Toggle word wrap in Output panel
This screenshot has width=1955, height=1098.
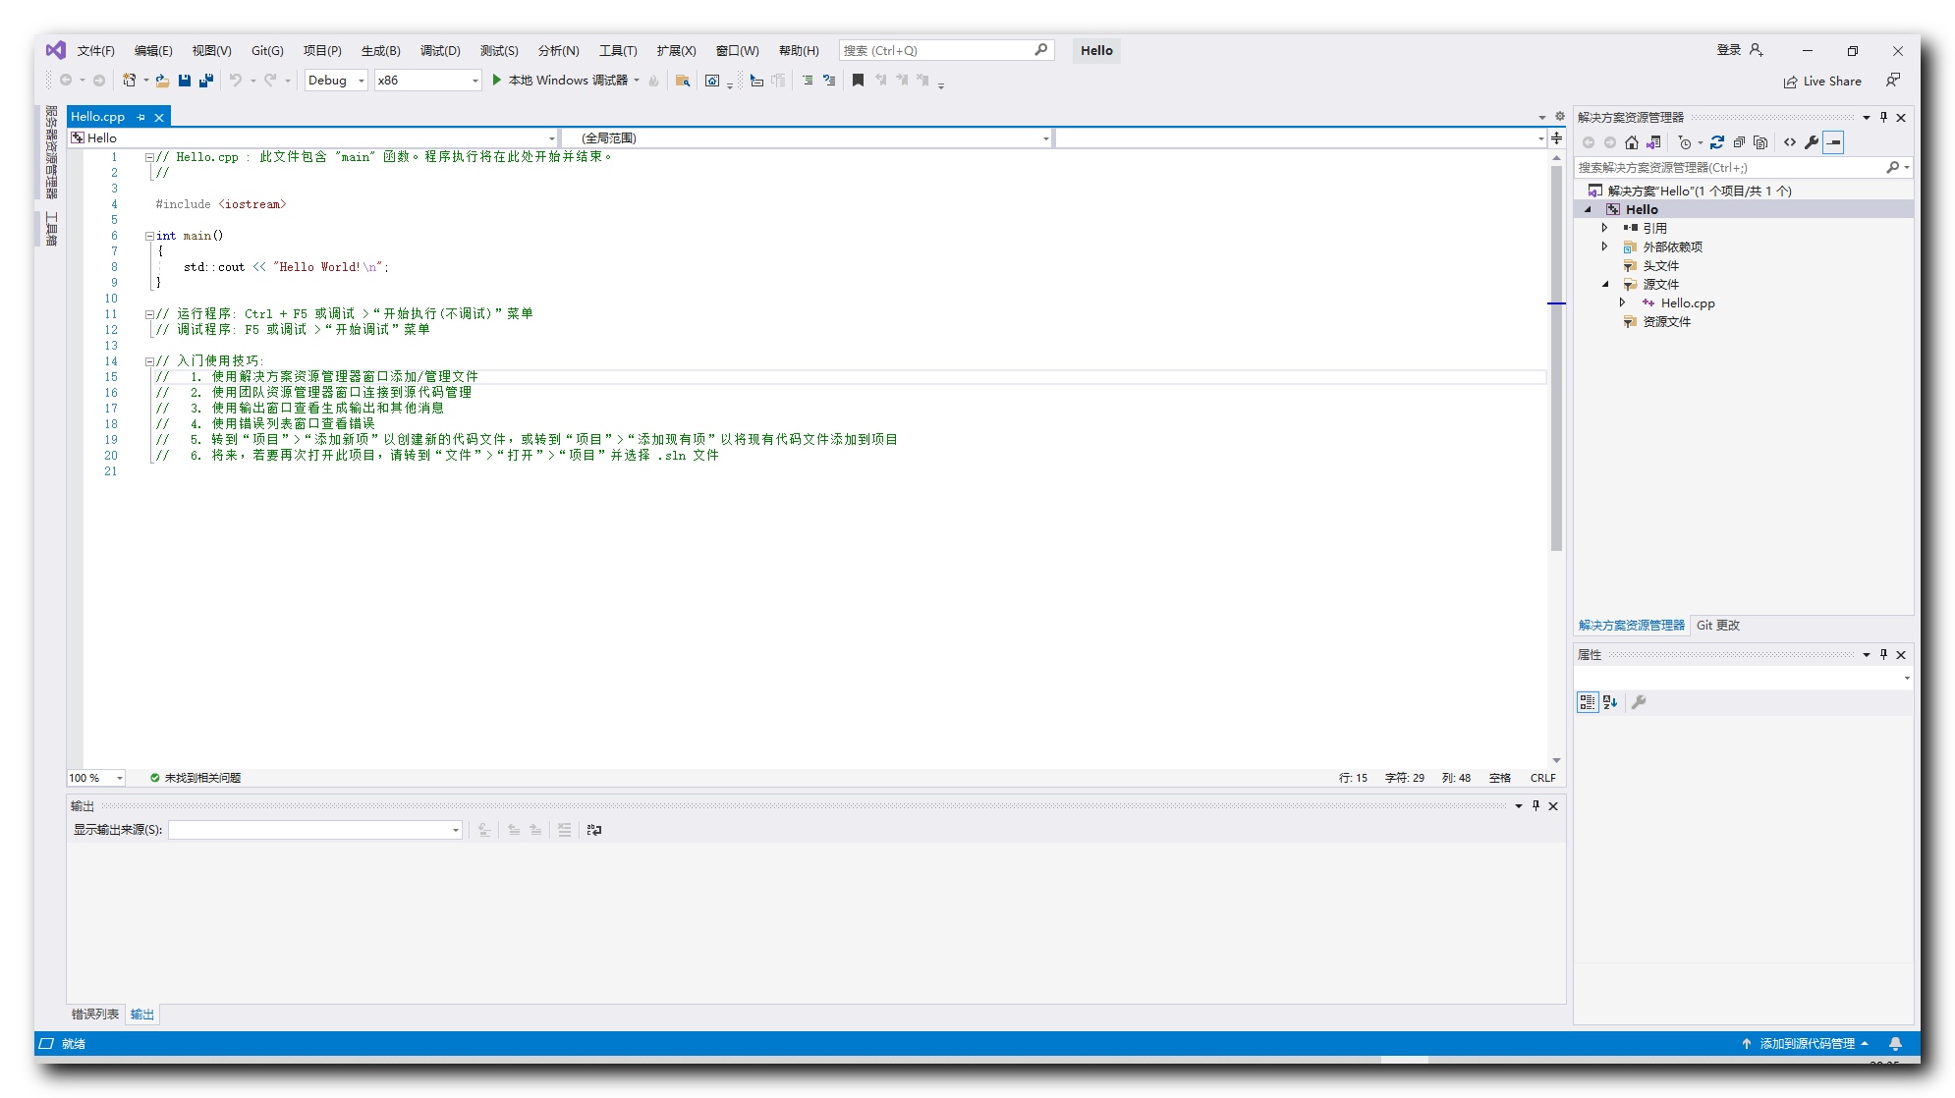pos(594,830)
